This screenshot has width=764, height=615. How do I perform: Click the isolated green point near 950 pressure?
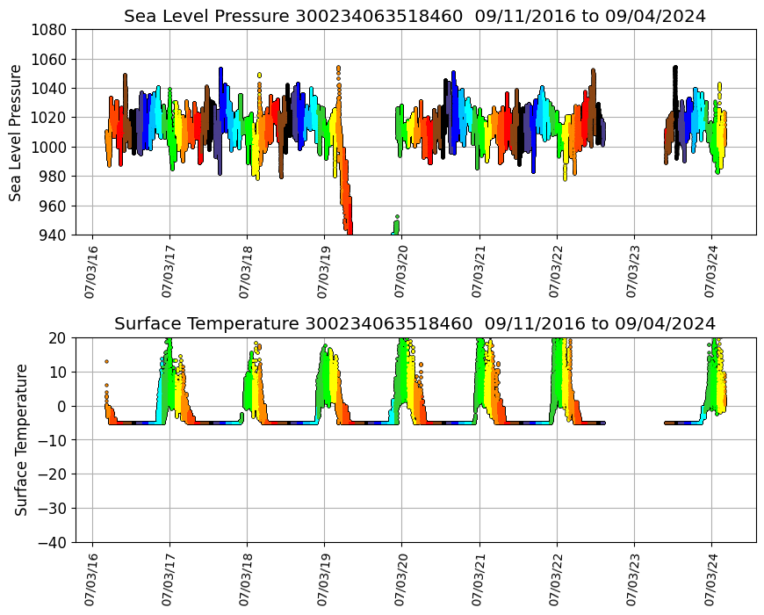pos(397,216)
